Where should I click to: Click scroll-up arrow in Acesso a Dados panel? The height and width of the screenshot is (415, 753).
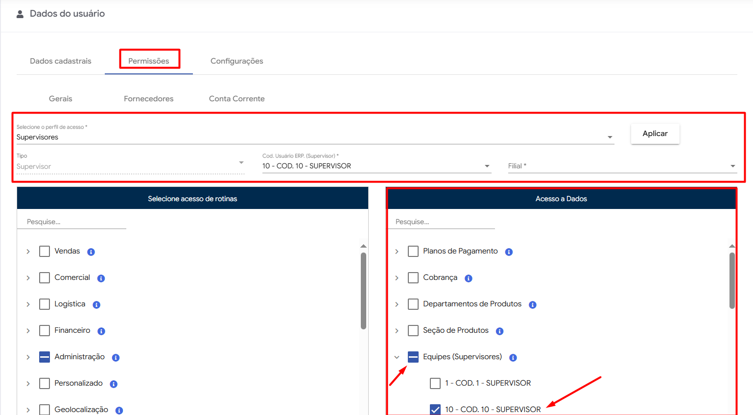(732, 246)
